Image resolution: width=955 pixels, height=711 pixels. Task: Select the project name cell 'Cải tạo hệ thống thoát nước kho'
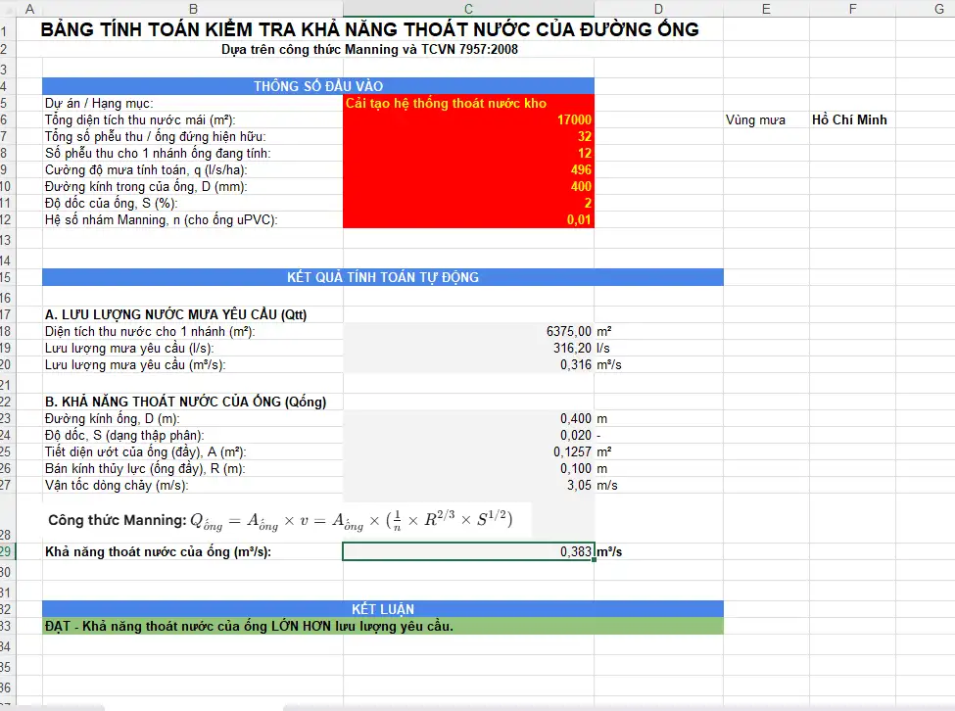(x=468, y=103)
